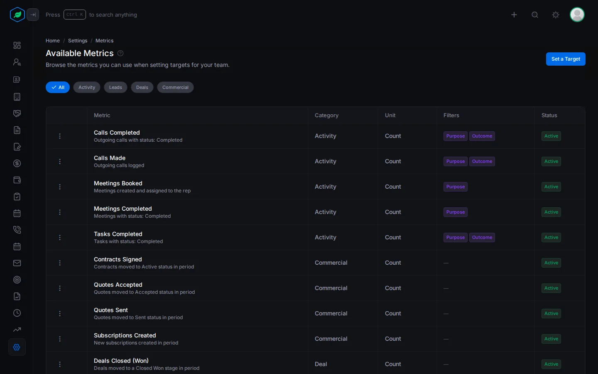Viewport: 598px width, 374px height.
Task: Click the settings gear icon in sidebar
Action: [x=17, y=347]
